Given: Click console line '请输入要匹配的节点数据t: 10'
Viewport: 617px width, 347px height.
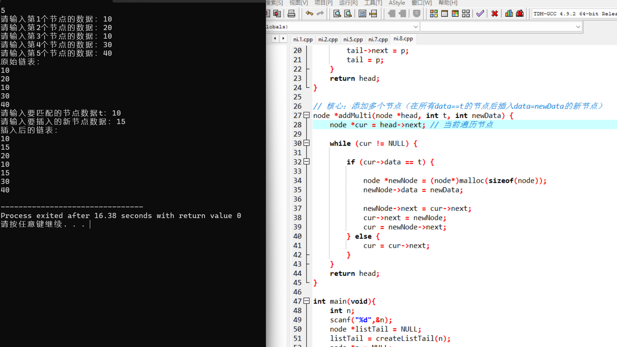Looking at the screenshot, I should pos(61,113).
